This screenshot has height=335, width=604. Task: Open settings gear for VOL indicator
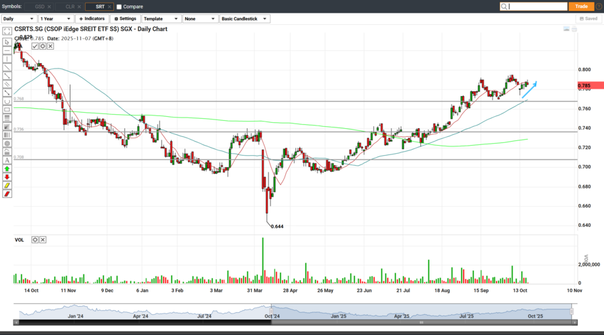coord(35,240)
